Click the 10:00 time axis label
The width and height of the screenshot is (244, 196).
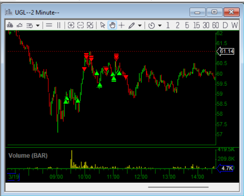click(84, 177)
